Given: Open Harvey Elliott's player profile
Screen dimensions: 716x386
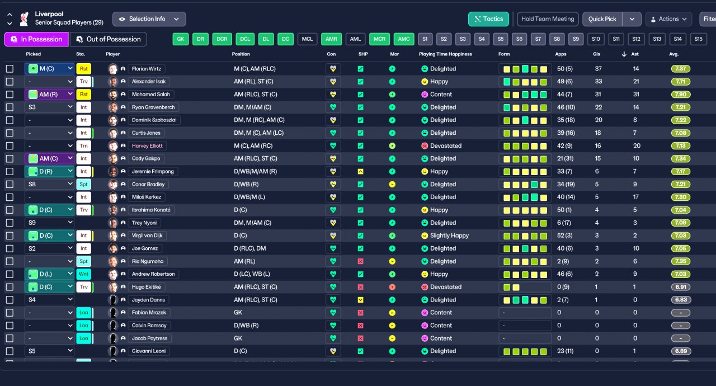Looking at the screenshot, I should (x=147, y=146).
